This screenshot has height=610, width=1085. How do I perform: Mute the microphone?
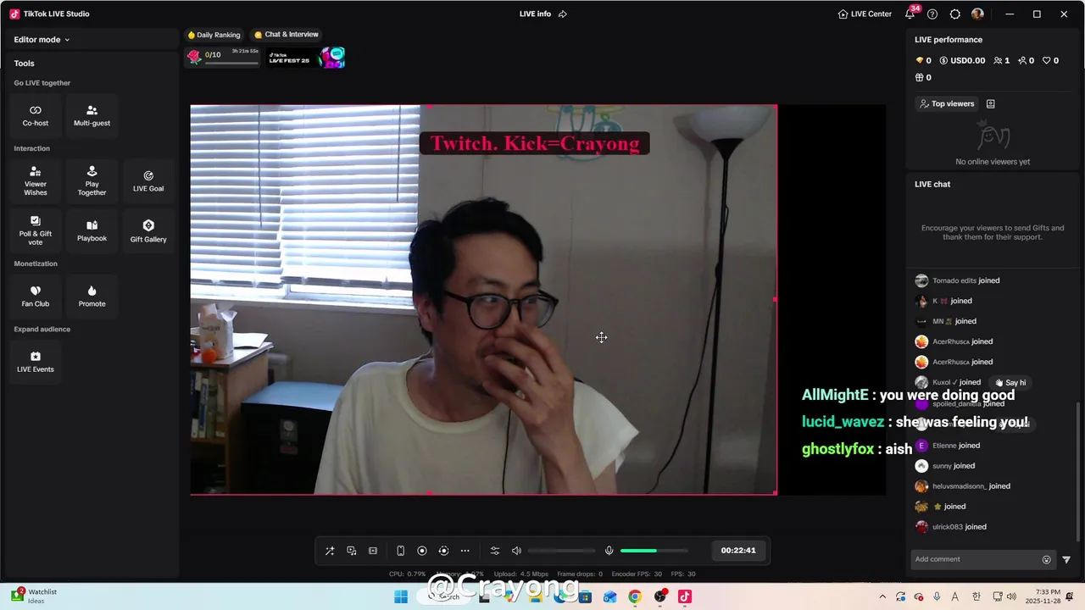pyautogui.click(x=609, y=551)
